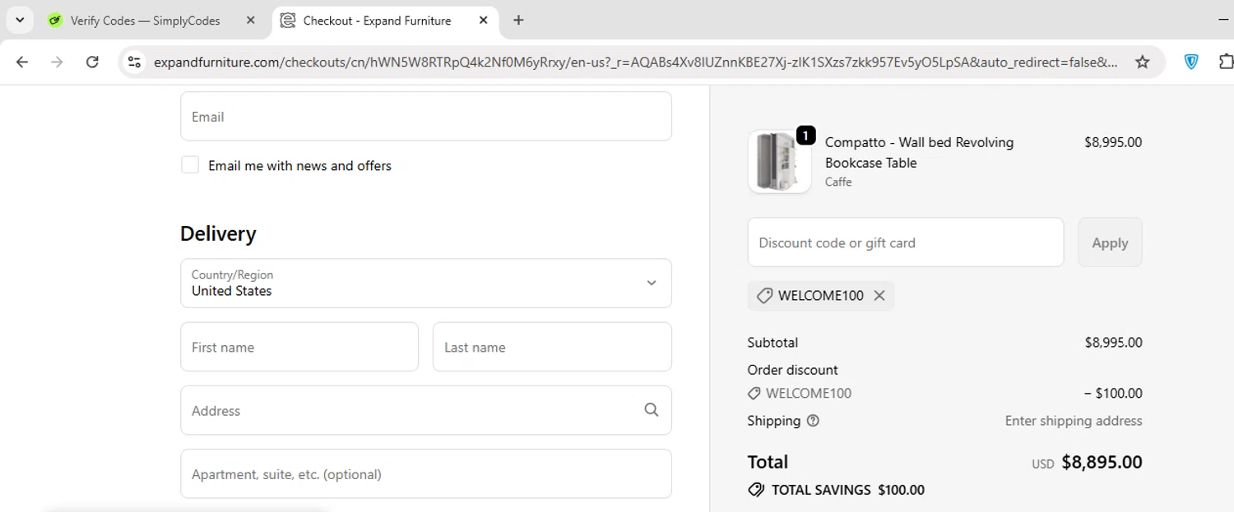Viewport: 1234px width, 512px height.
Task: Open a new browser tab
Action: [518, 21]
